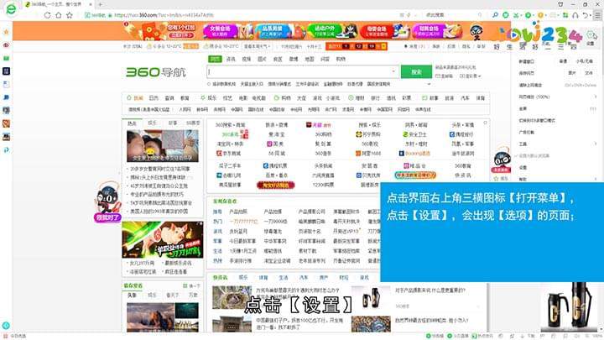
Task: Click the black mascot on orange banner
Action: click(476, 32)
